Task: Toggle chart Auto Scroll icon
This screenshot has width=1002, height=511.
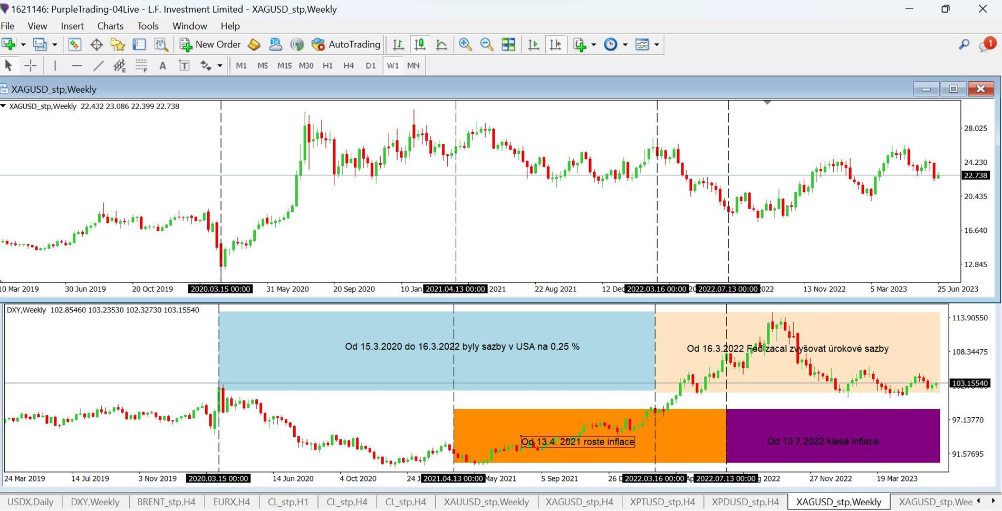Action: pos(534,45)
